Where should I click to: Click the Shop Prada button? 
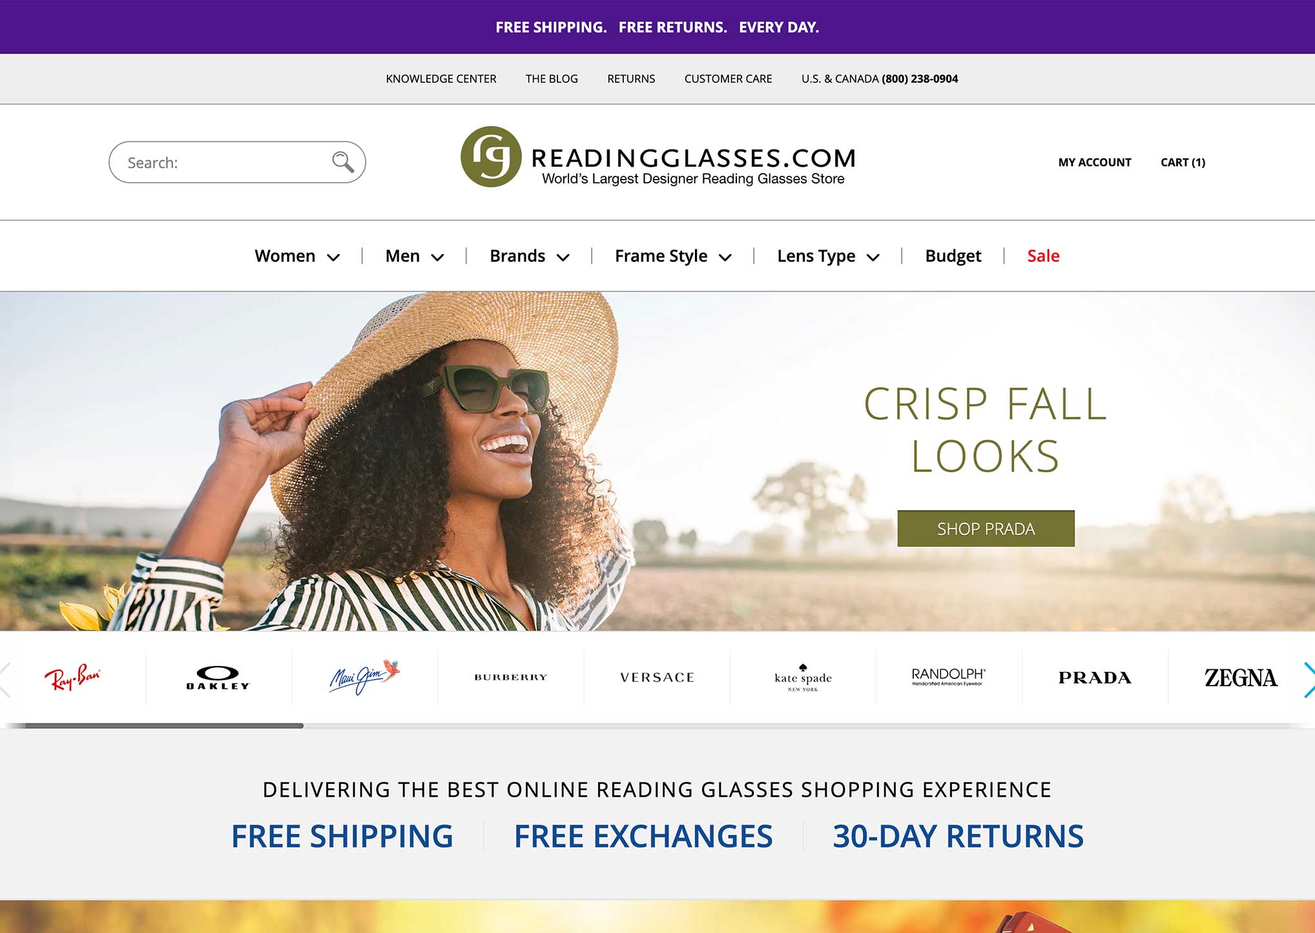(x=986, y=529)
